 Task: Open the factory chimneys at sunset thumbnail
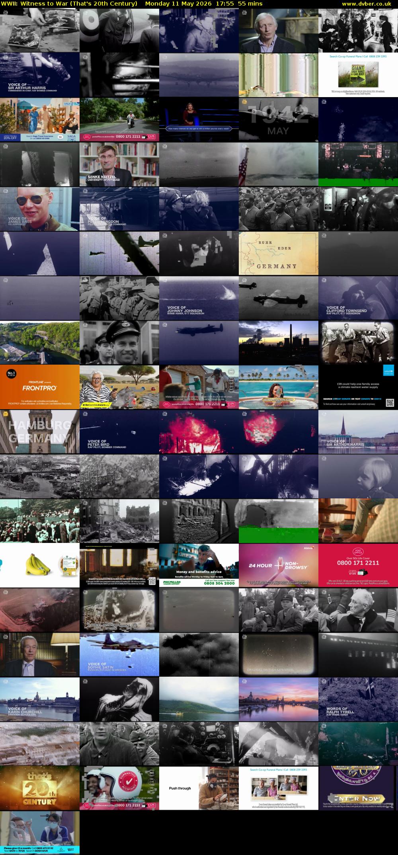tap(279, 342)
